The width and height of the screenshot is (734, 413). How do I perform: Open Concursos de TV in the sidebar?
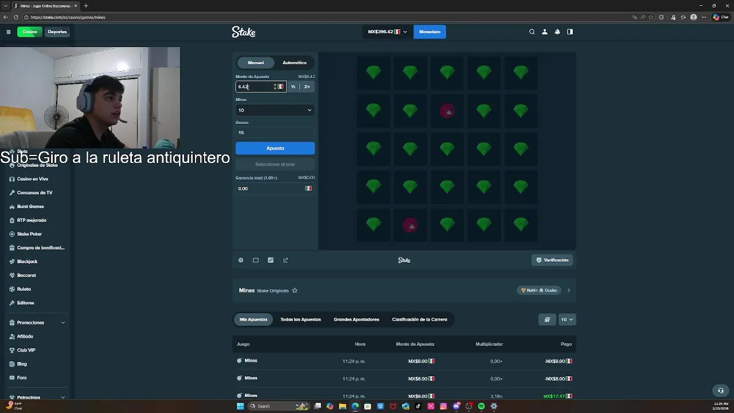tap(34, 193)
